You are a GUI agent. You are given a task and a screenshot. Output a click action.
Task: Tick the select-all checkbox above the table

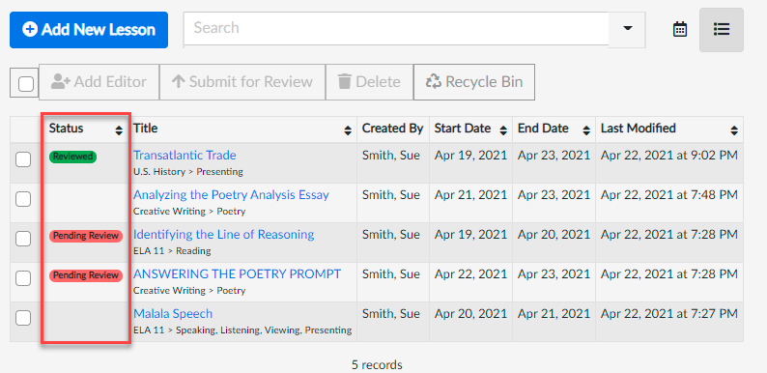[x=26, y=84]
